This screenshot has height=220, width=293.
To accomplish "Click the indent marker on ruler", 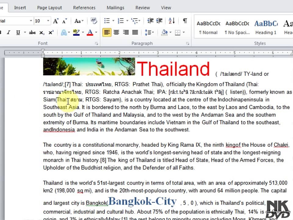I will point(43,53).
